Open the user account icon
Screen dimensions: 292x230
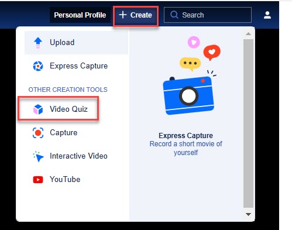click(x=267, y=15)
